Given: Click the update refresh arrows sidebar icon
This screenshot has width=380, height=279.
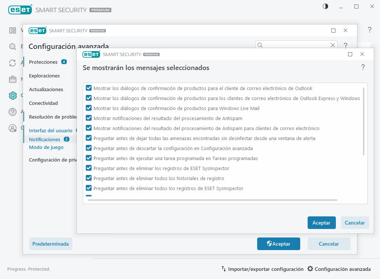Looking at the screenshot, I should (13, 63).
